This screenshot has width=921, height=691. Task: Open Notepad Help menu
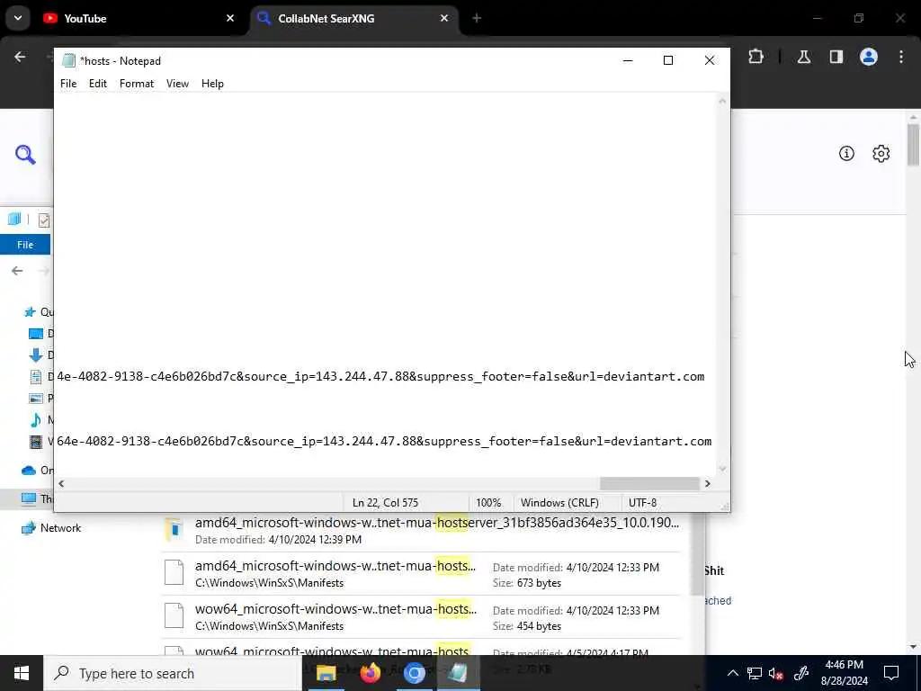coord(212,84)
